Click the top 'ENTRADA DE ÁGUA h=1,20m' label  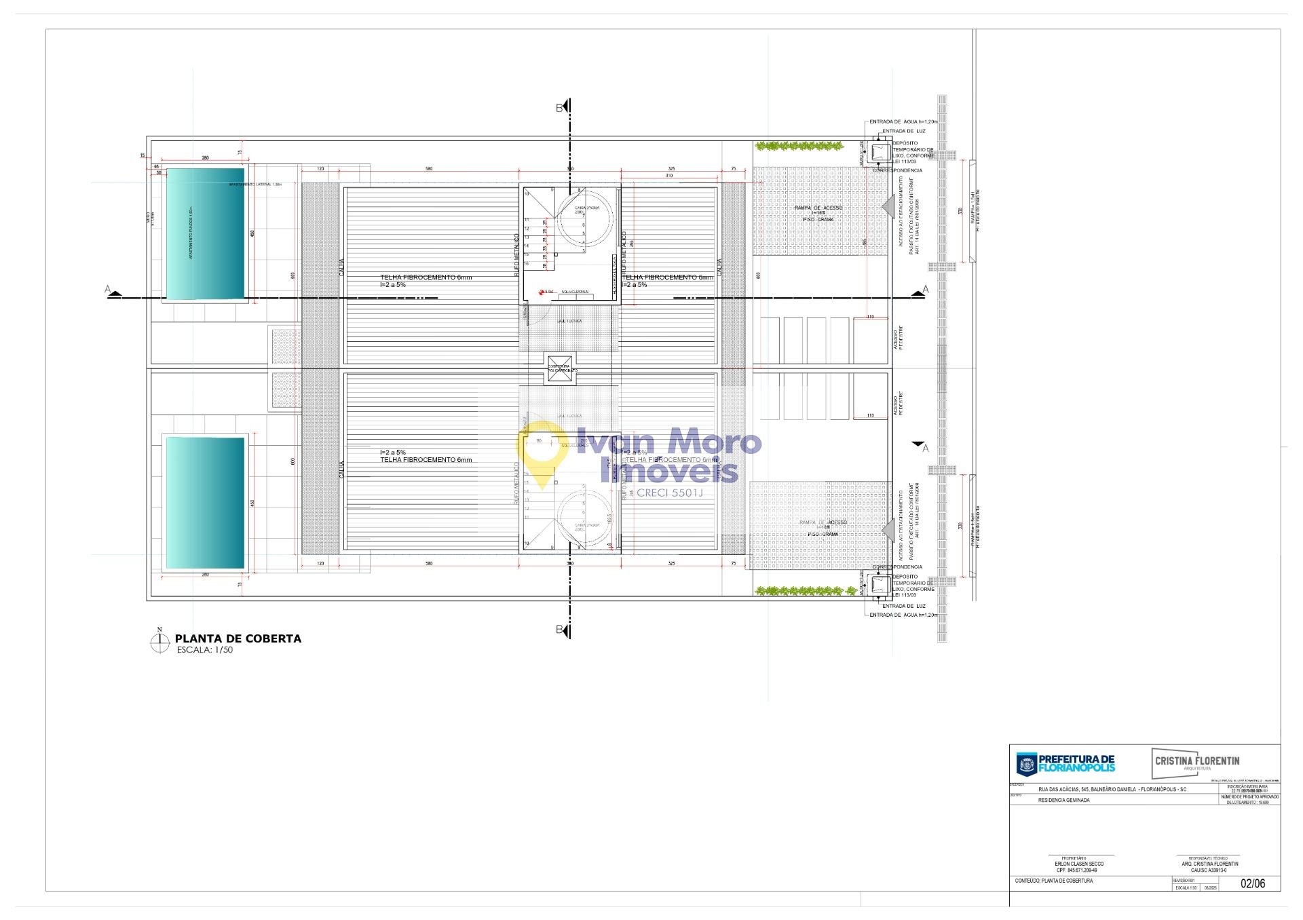(x=903, y=121)
